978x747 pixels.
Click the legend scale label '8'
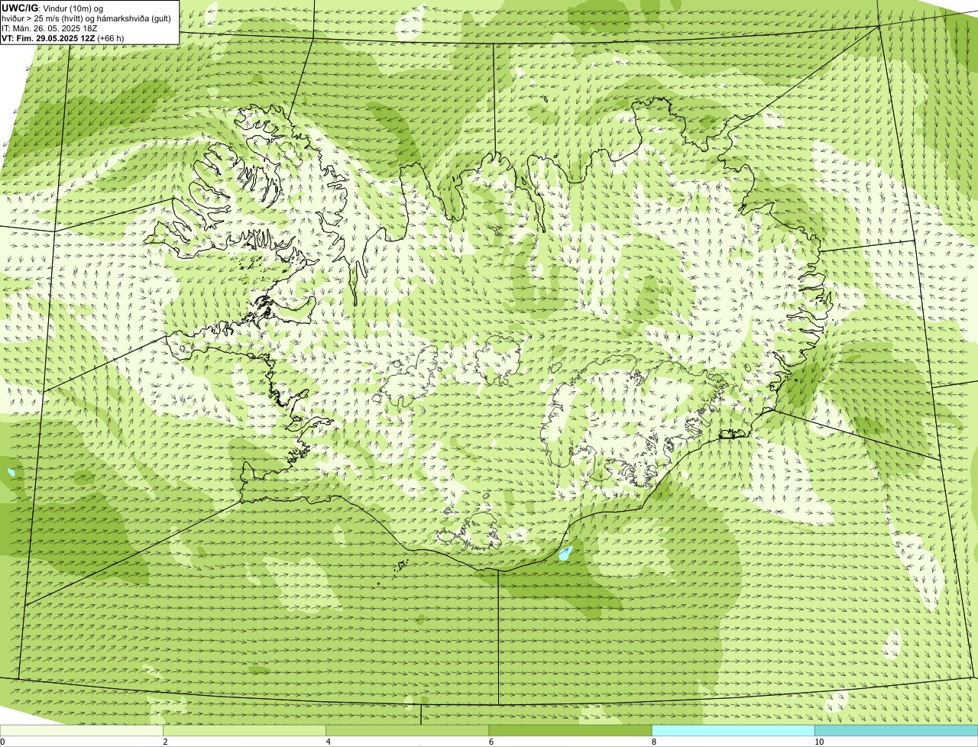click(654, 742)
